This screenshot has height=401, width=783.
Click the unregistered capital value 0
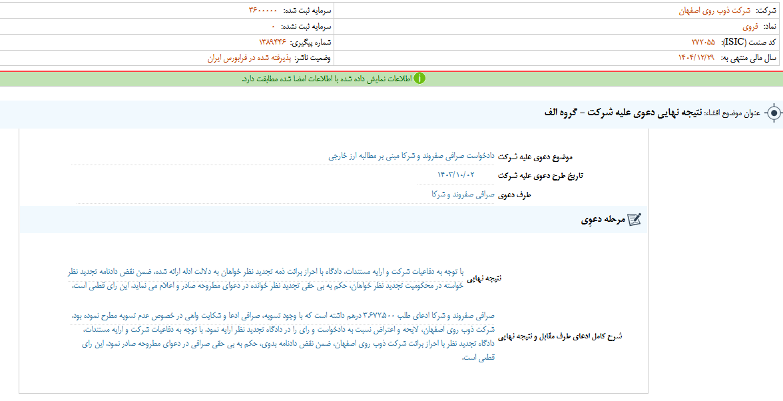tap(273, 27)
